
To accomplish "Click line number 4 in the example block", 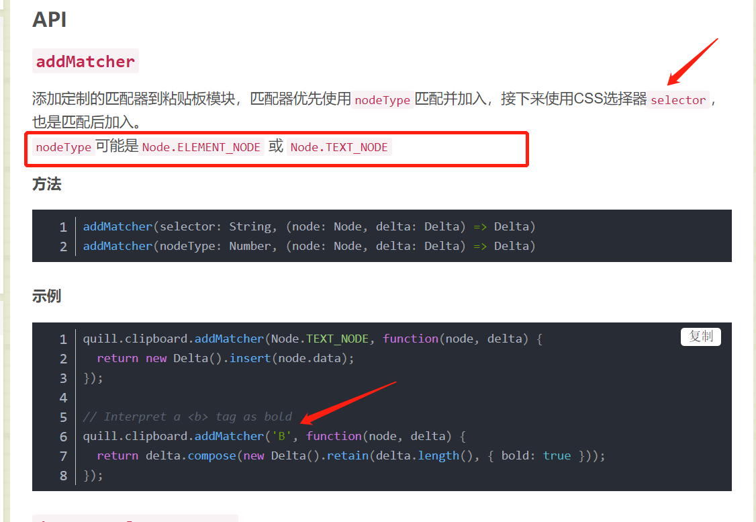I will [63, 397].
